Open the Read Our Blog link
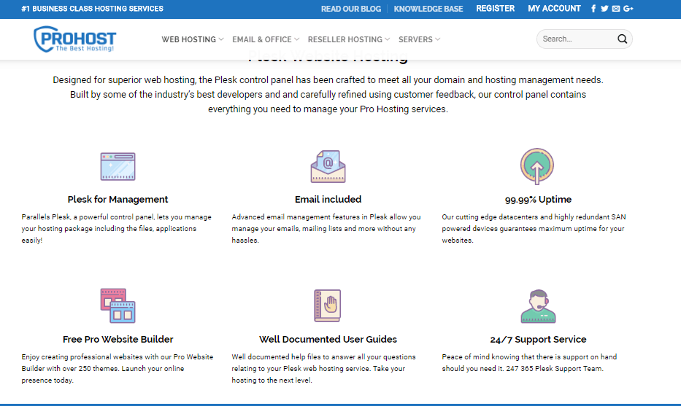The image size is (681, 406). pos(351,9)
